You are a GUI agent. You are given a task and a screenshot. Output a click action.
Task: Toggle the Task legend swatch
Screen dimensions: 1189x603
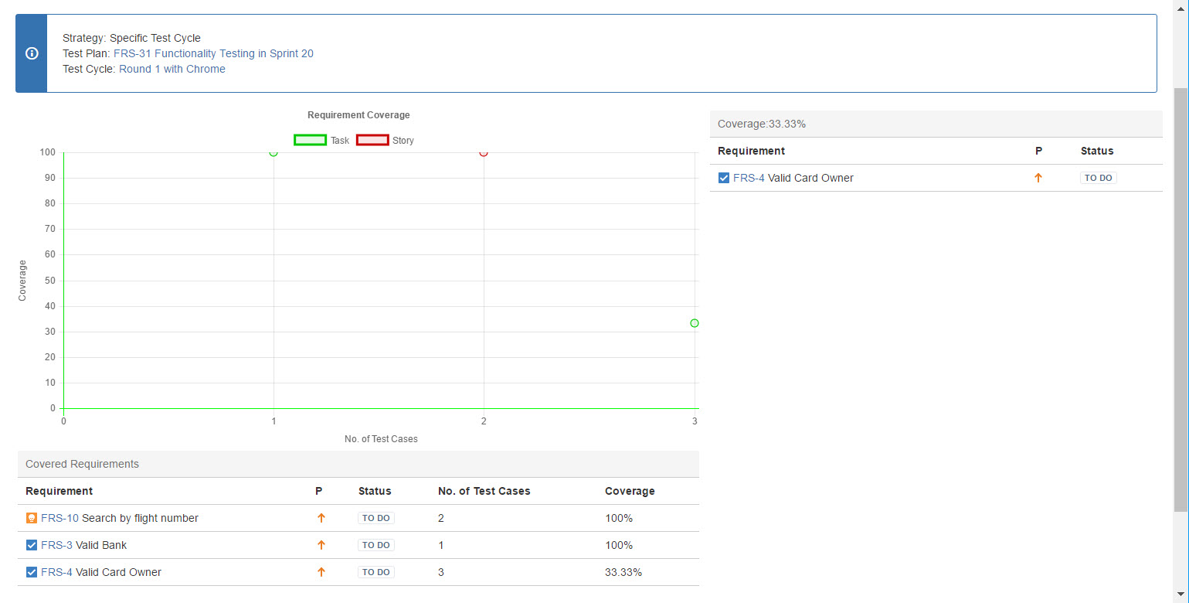tap(310, 140)
